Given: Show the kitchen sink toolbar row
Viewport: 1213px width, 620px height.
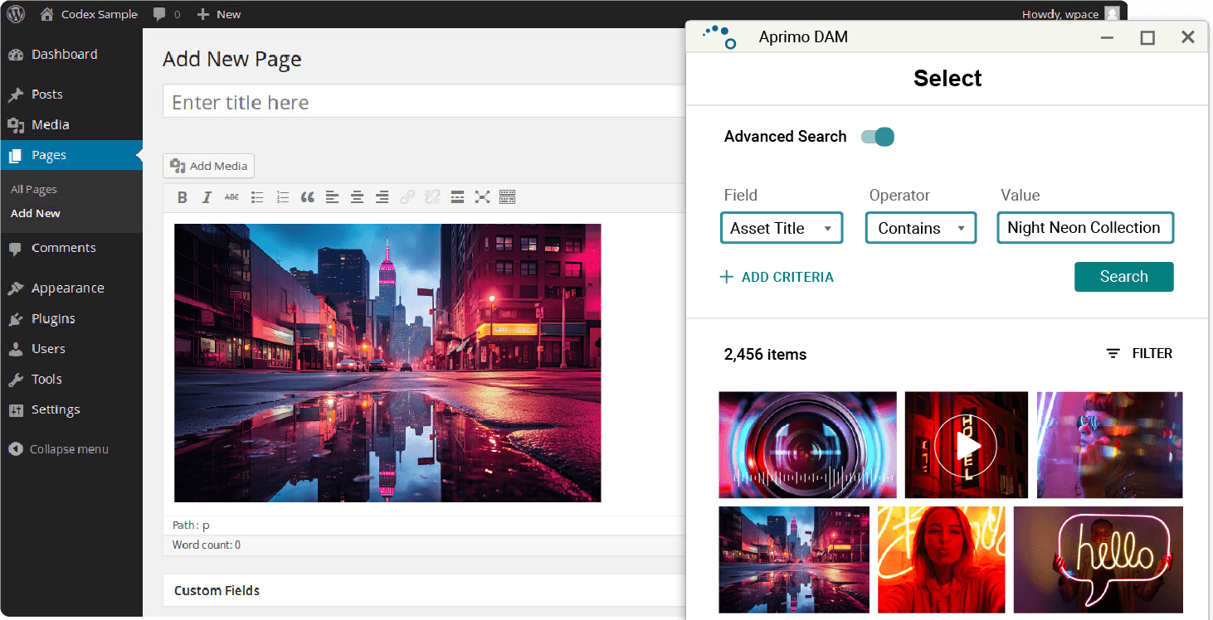Looking at the screenshot, I should [x=507, y=197].
